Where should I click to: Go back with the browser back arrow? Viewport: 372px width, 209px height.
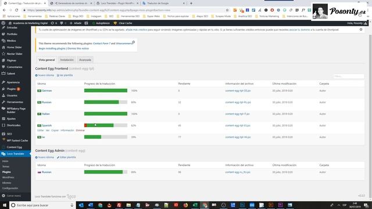[x=4, y=10]
